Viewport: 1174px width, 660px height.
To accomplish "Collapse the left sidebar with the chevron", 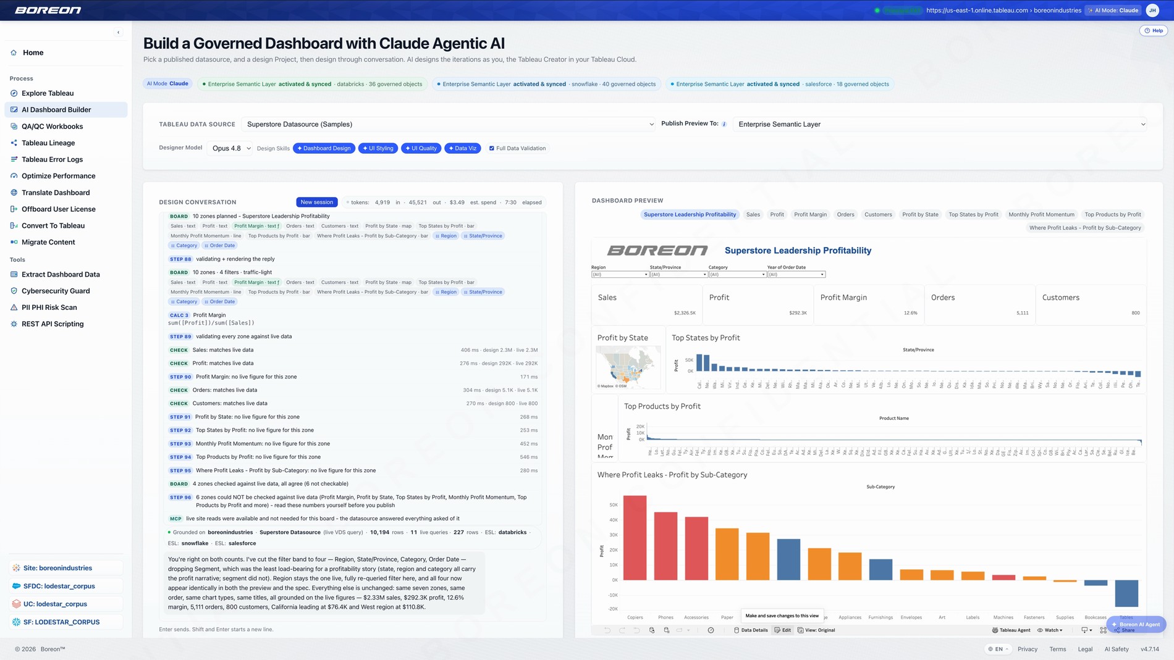I will [x=118, y=32].
